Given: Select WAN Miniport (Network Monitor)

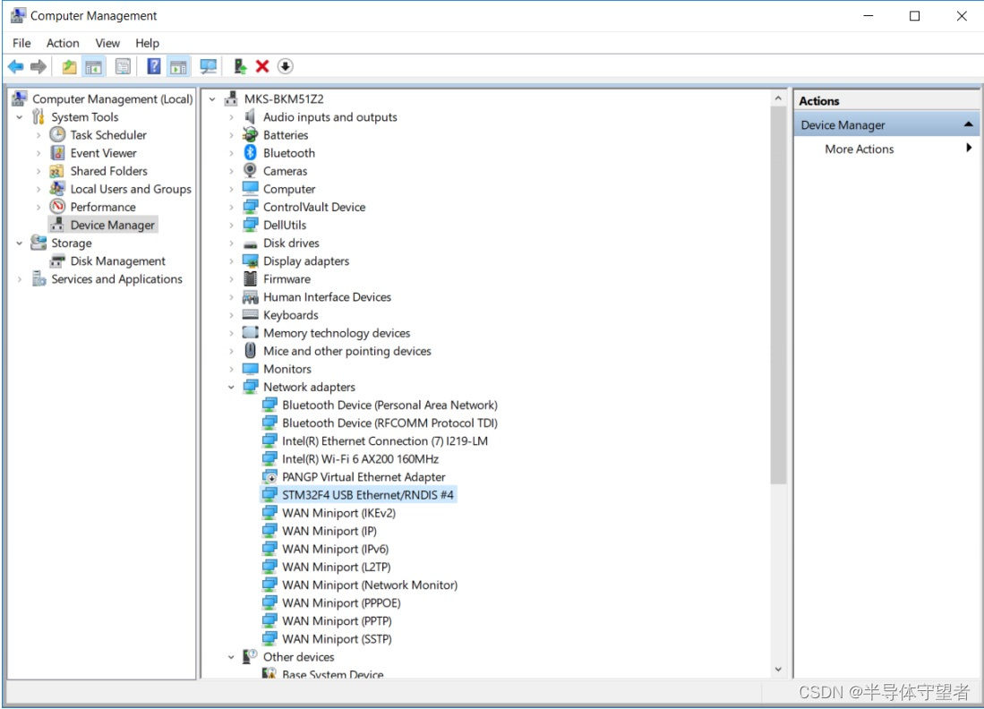Looking at the screenshot, I should point(370,585).
